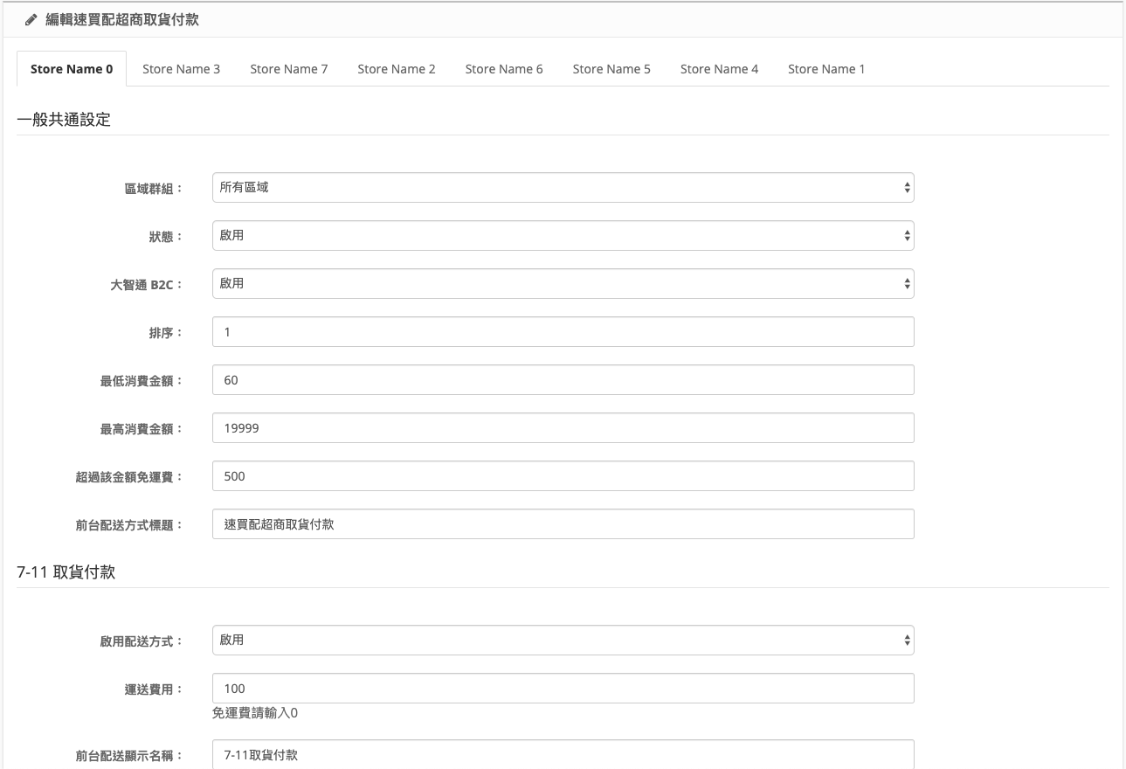Click the 運送費用 label
This screenshot has height=769, width=1126.
click(154, 689)
